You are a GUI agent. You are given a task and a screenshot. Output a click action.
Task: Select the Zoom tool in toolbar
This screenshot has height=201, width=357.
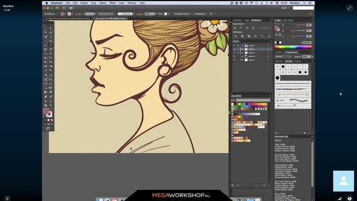(x=51, y=106)
